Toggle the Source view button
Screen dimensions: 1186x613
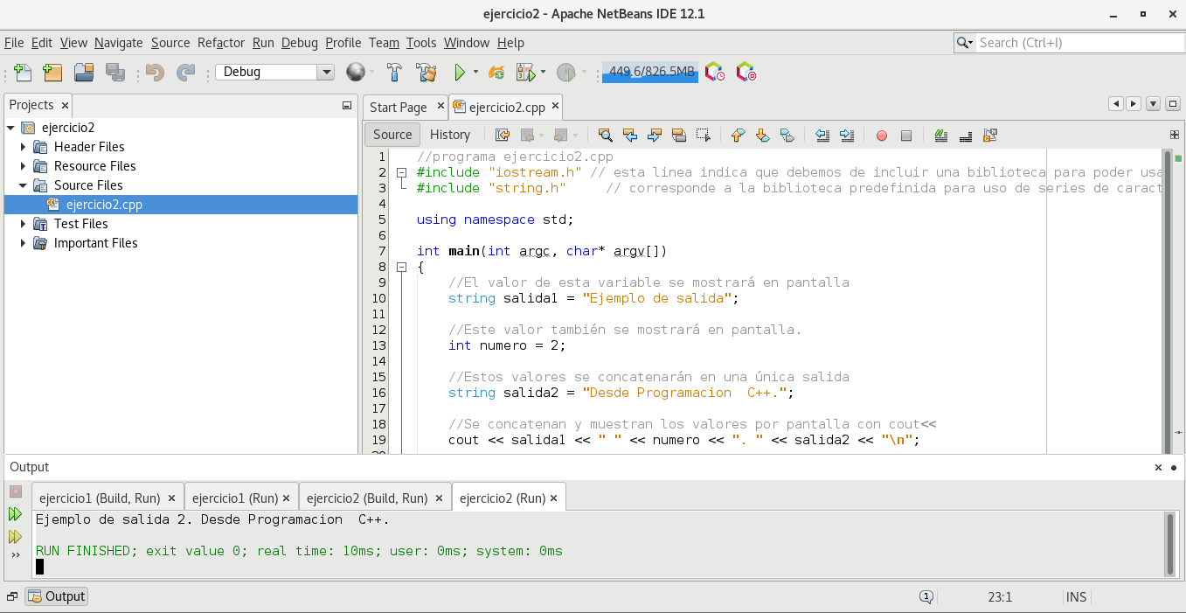click(x=392, y=135)
